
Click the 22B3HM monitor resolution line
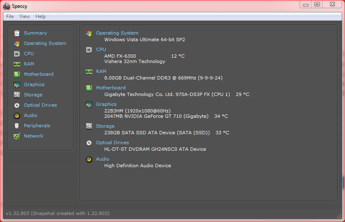[x=137, y=111]
